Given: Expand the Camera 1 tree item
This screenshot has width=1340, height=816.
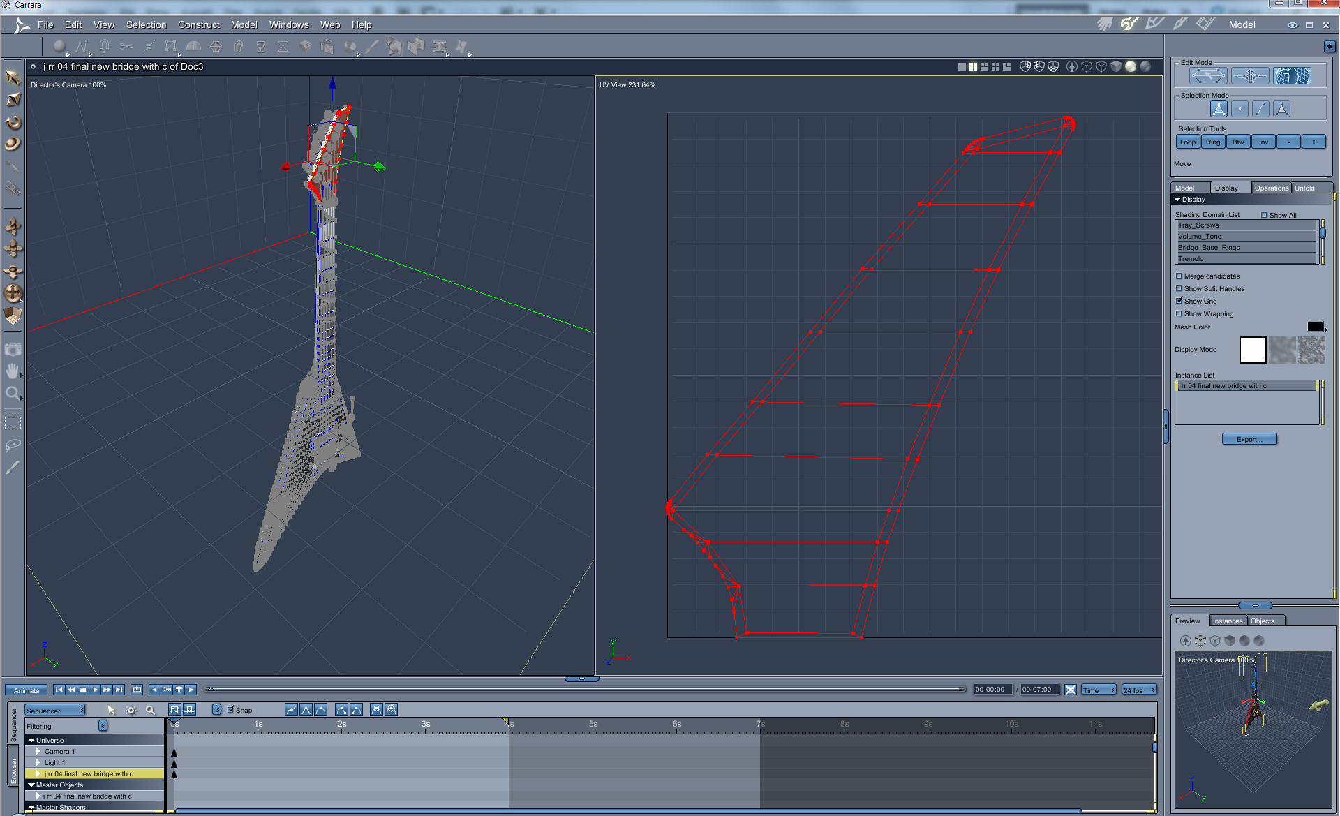Looking at the screenshot, I should (38, 752).
